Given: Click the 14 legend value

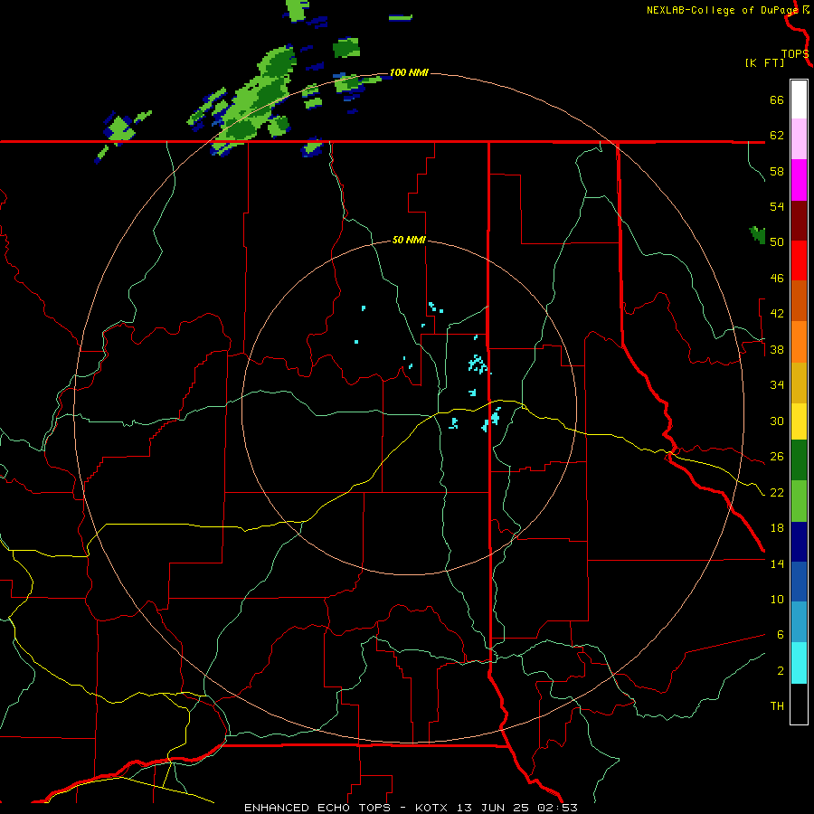Looking at the screenshot, I should point(777,563).
